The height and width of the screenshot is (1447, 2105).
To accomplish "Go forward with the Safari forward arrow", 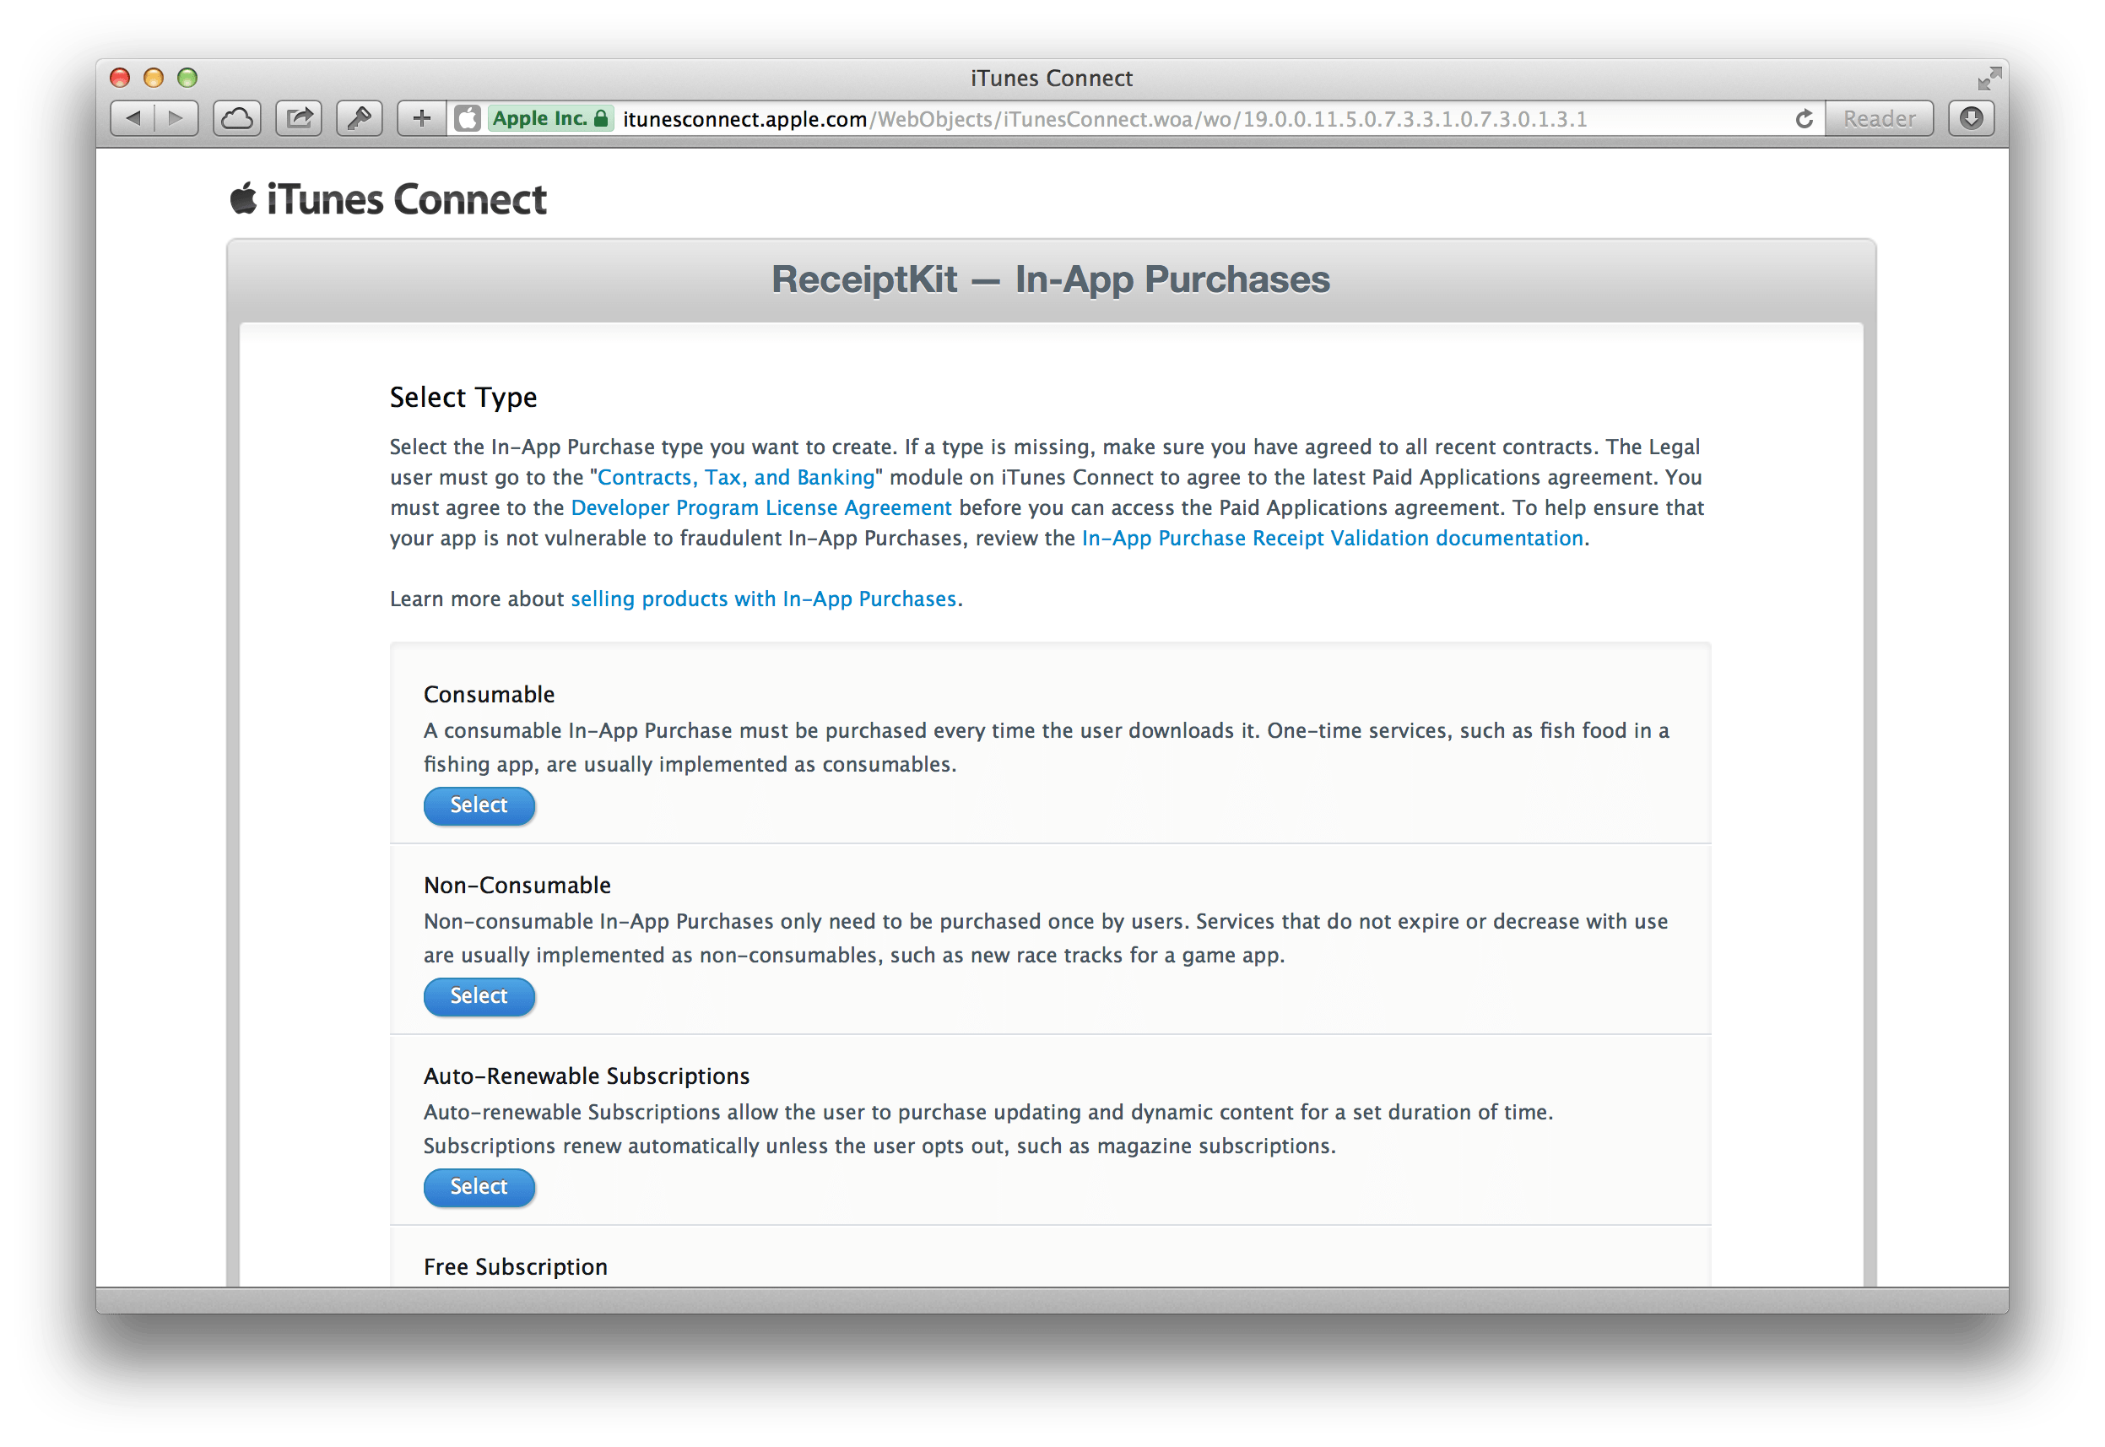I will coord(176,118).
